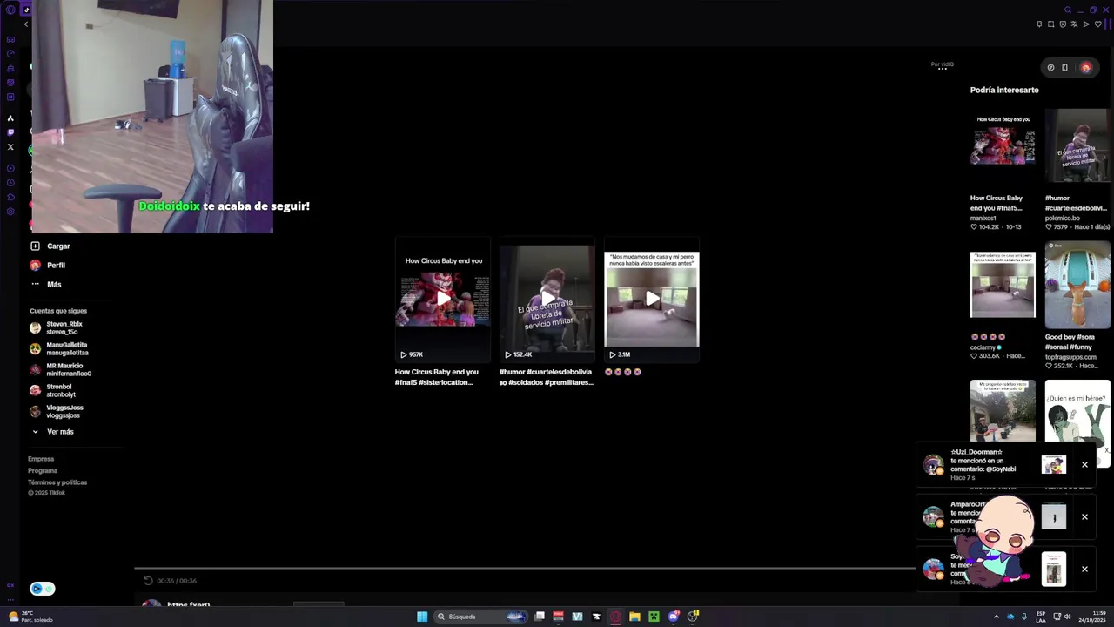Toggle the blue switch at bottom left

(x=43, y=589)
